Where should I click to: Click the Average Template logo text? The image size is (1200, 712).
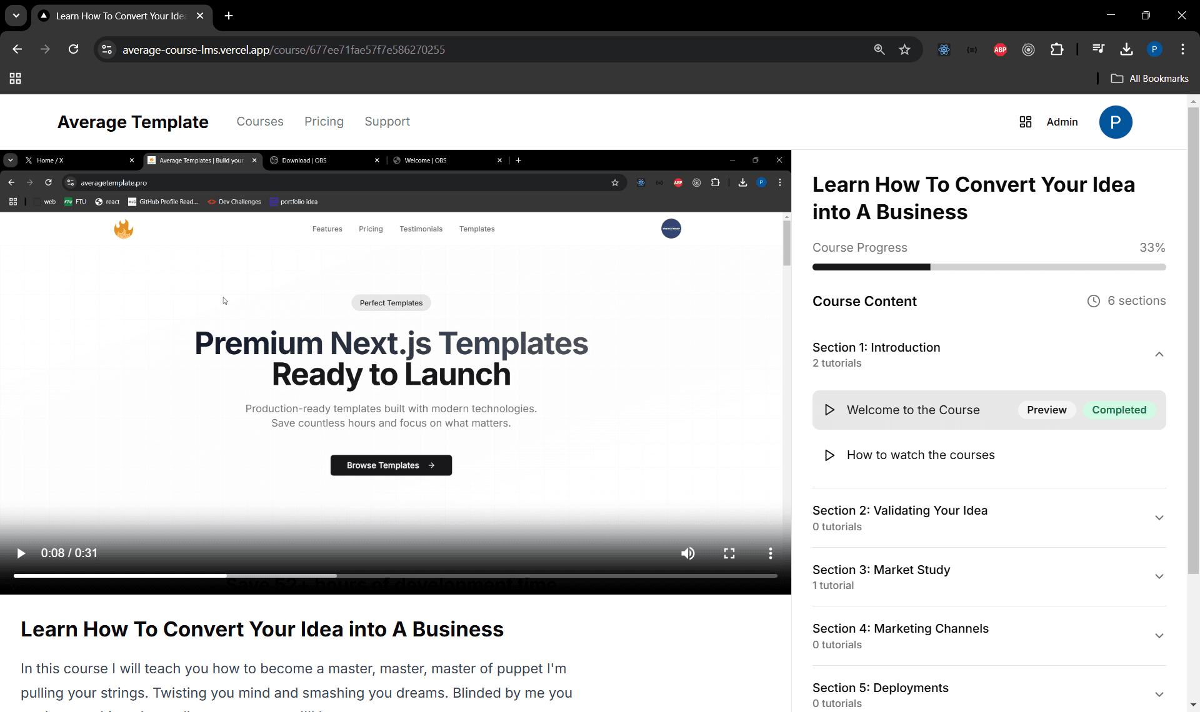(133, 122)
